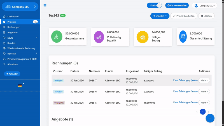Open the Erstellen dropdown button
Screen dimensions: 224x126
(x=160, y=16)
